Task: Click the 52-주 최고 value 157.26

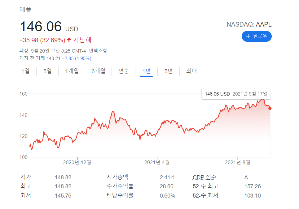Action: 253,186
